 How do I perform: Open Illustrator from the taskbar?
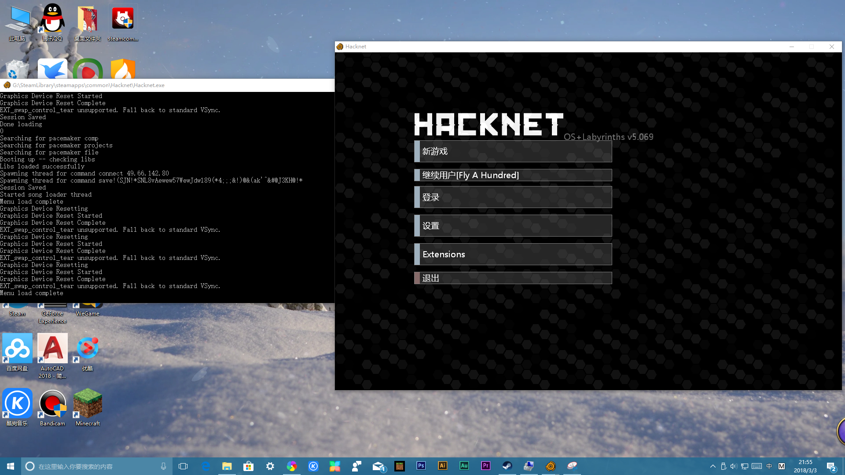pos(443,466)
